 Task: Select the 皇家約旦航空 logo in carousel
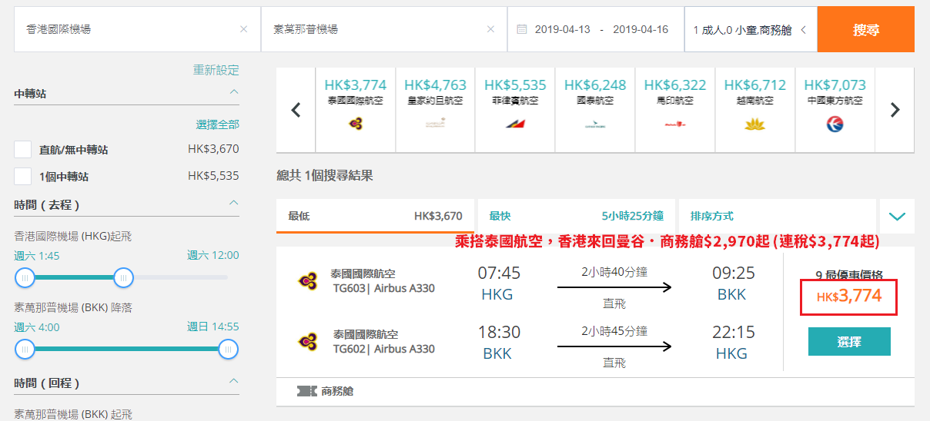coord(435,124)
